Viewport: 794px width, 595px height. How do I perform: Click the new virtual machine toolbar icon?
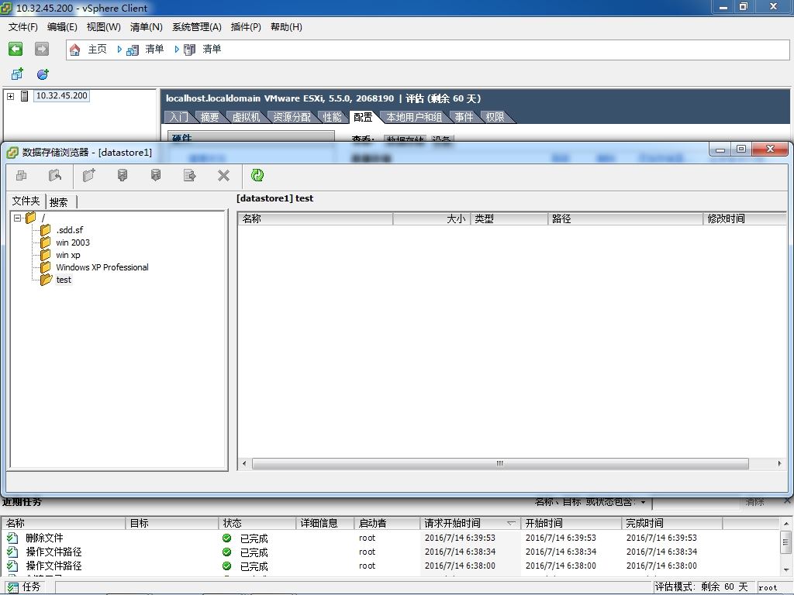pos(17,74)
